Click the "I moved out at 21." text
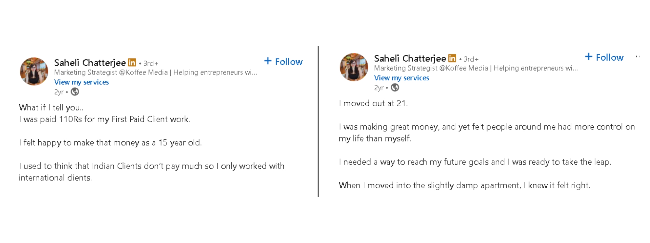Image resolution: width=650 pixels, height=243 pixels. [x=373, y=103]
